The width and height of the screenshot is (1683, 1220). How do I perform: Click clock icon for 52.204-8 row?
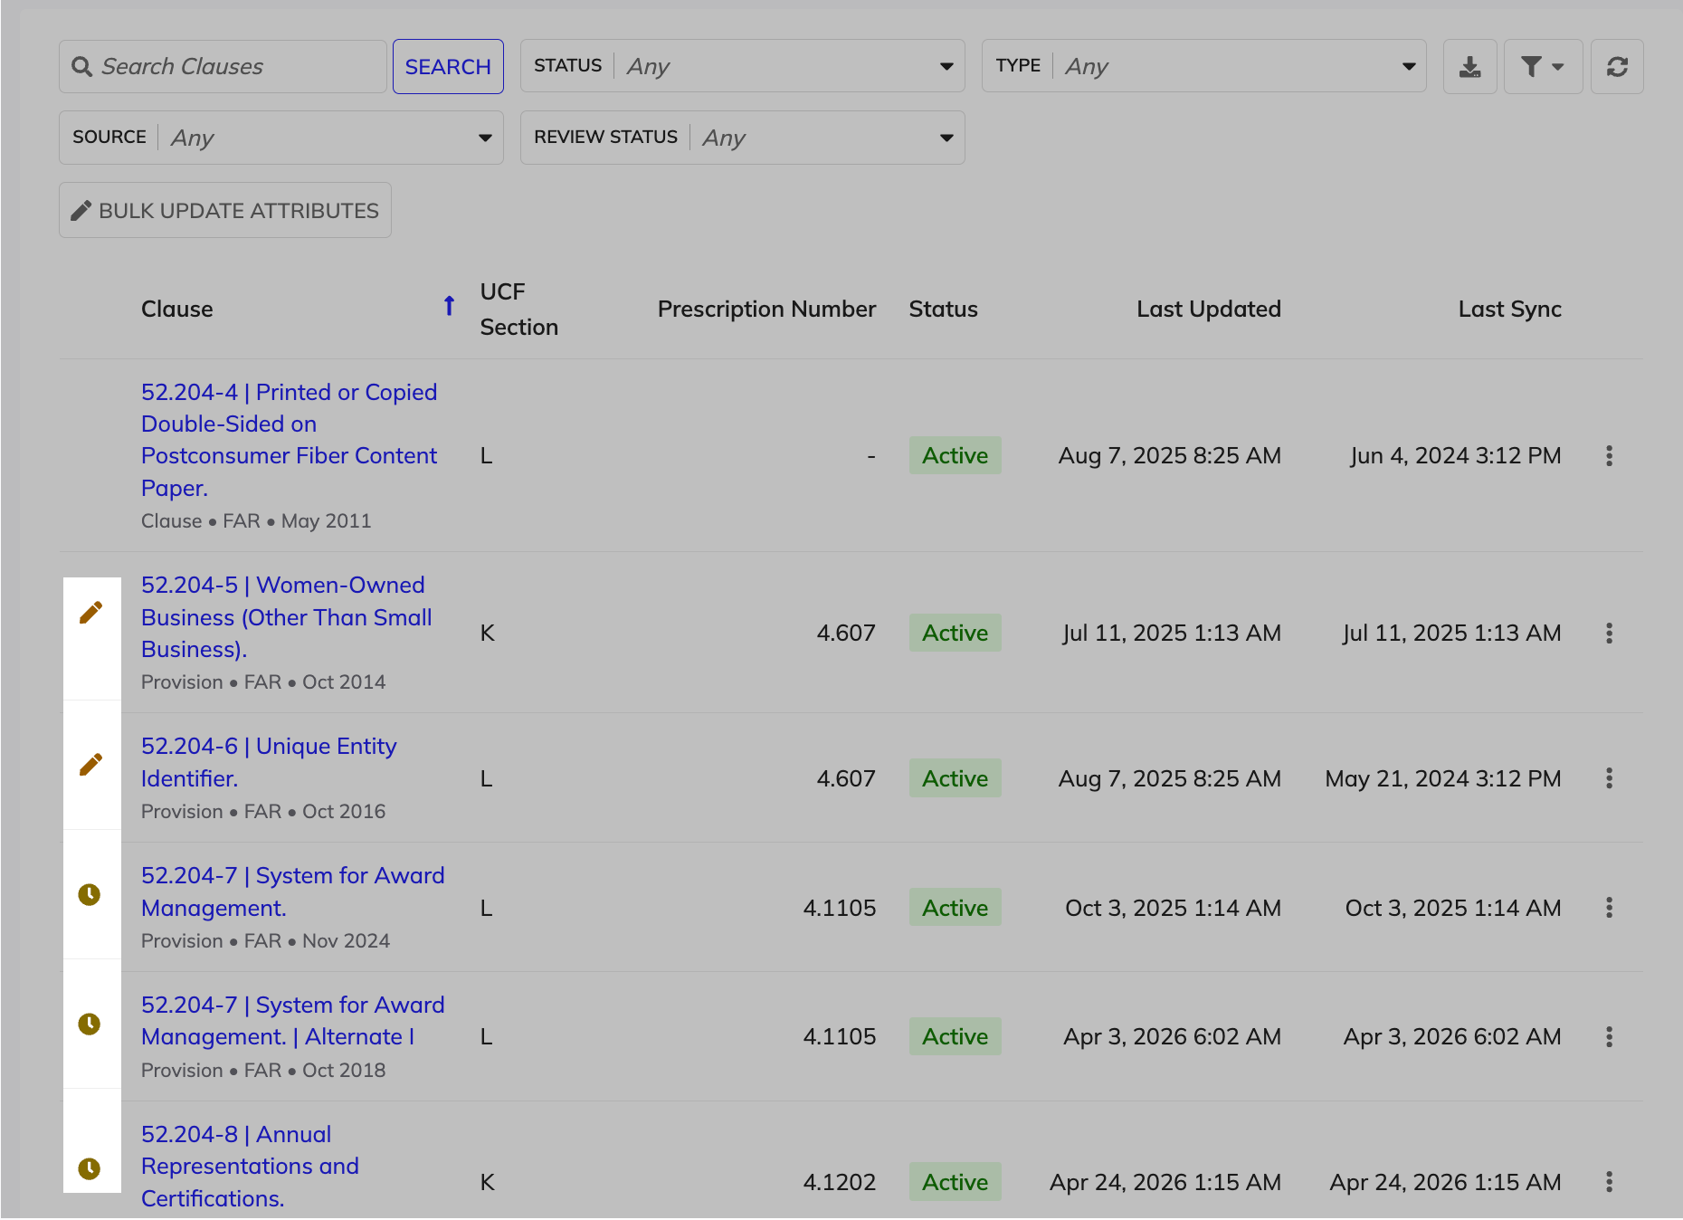pyautogui.click(x=90, y=1168)
